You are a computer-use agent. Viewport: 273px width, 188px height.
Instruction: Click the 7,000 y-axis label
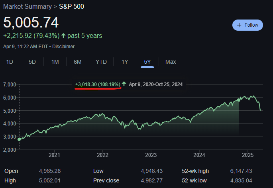point(10,84)
